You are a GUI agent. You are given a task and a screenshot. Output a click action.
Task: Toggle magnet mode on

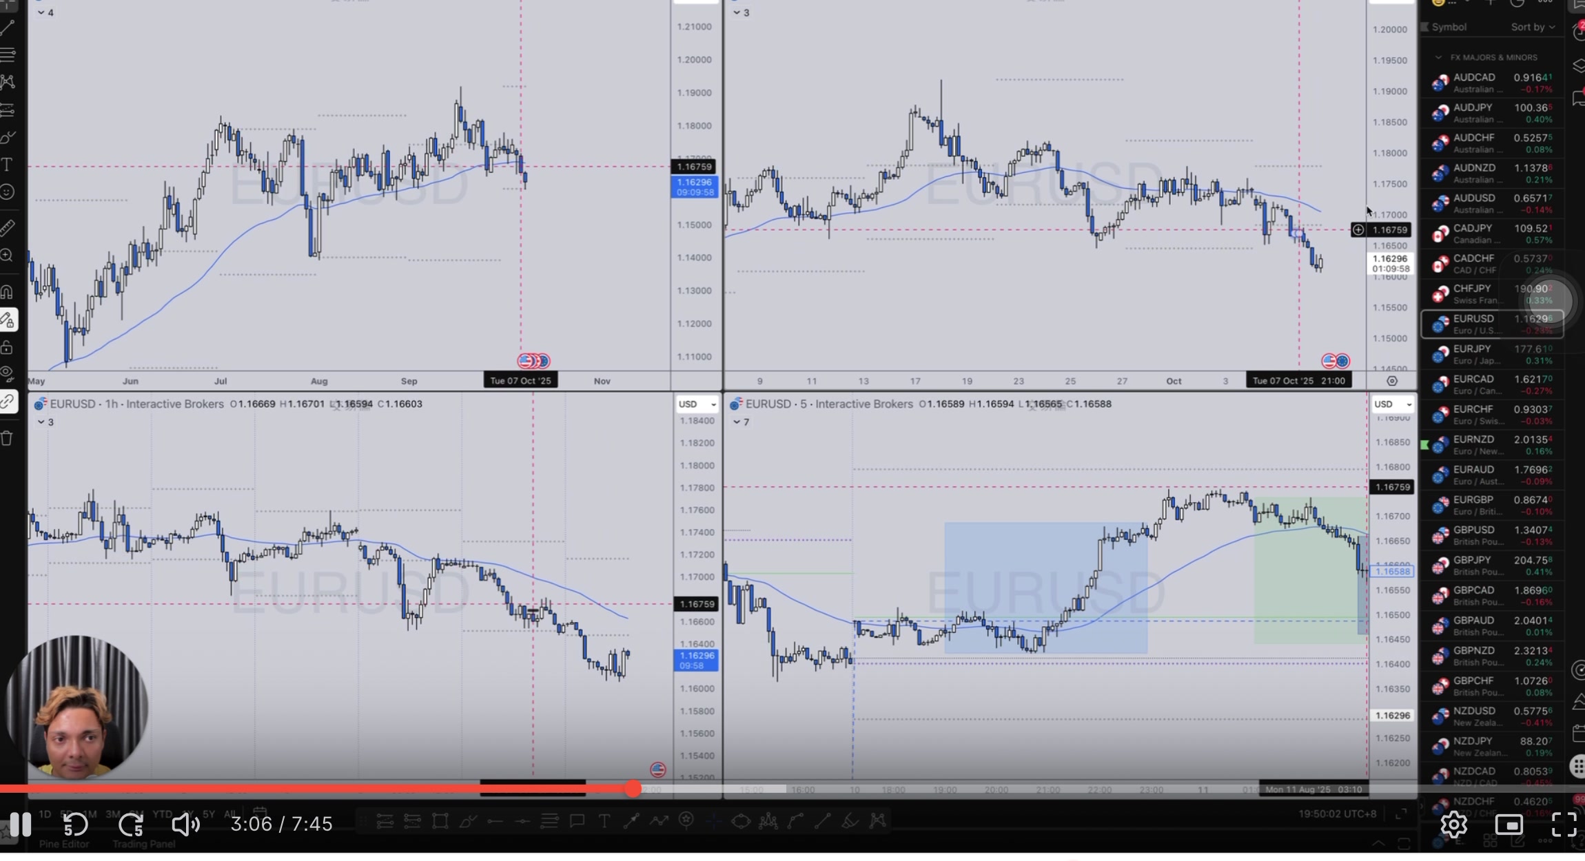pyautogui.click(x=7, y=292)
